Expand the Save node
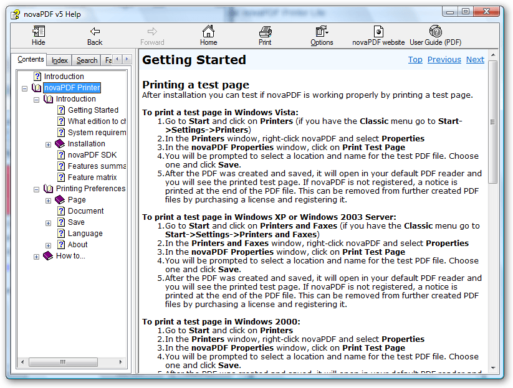Image resolution: width=513 pixels, height=388 pixels. click(x=48, y=223)
